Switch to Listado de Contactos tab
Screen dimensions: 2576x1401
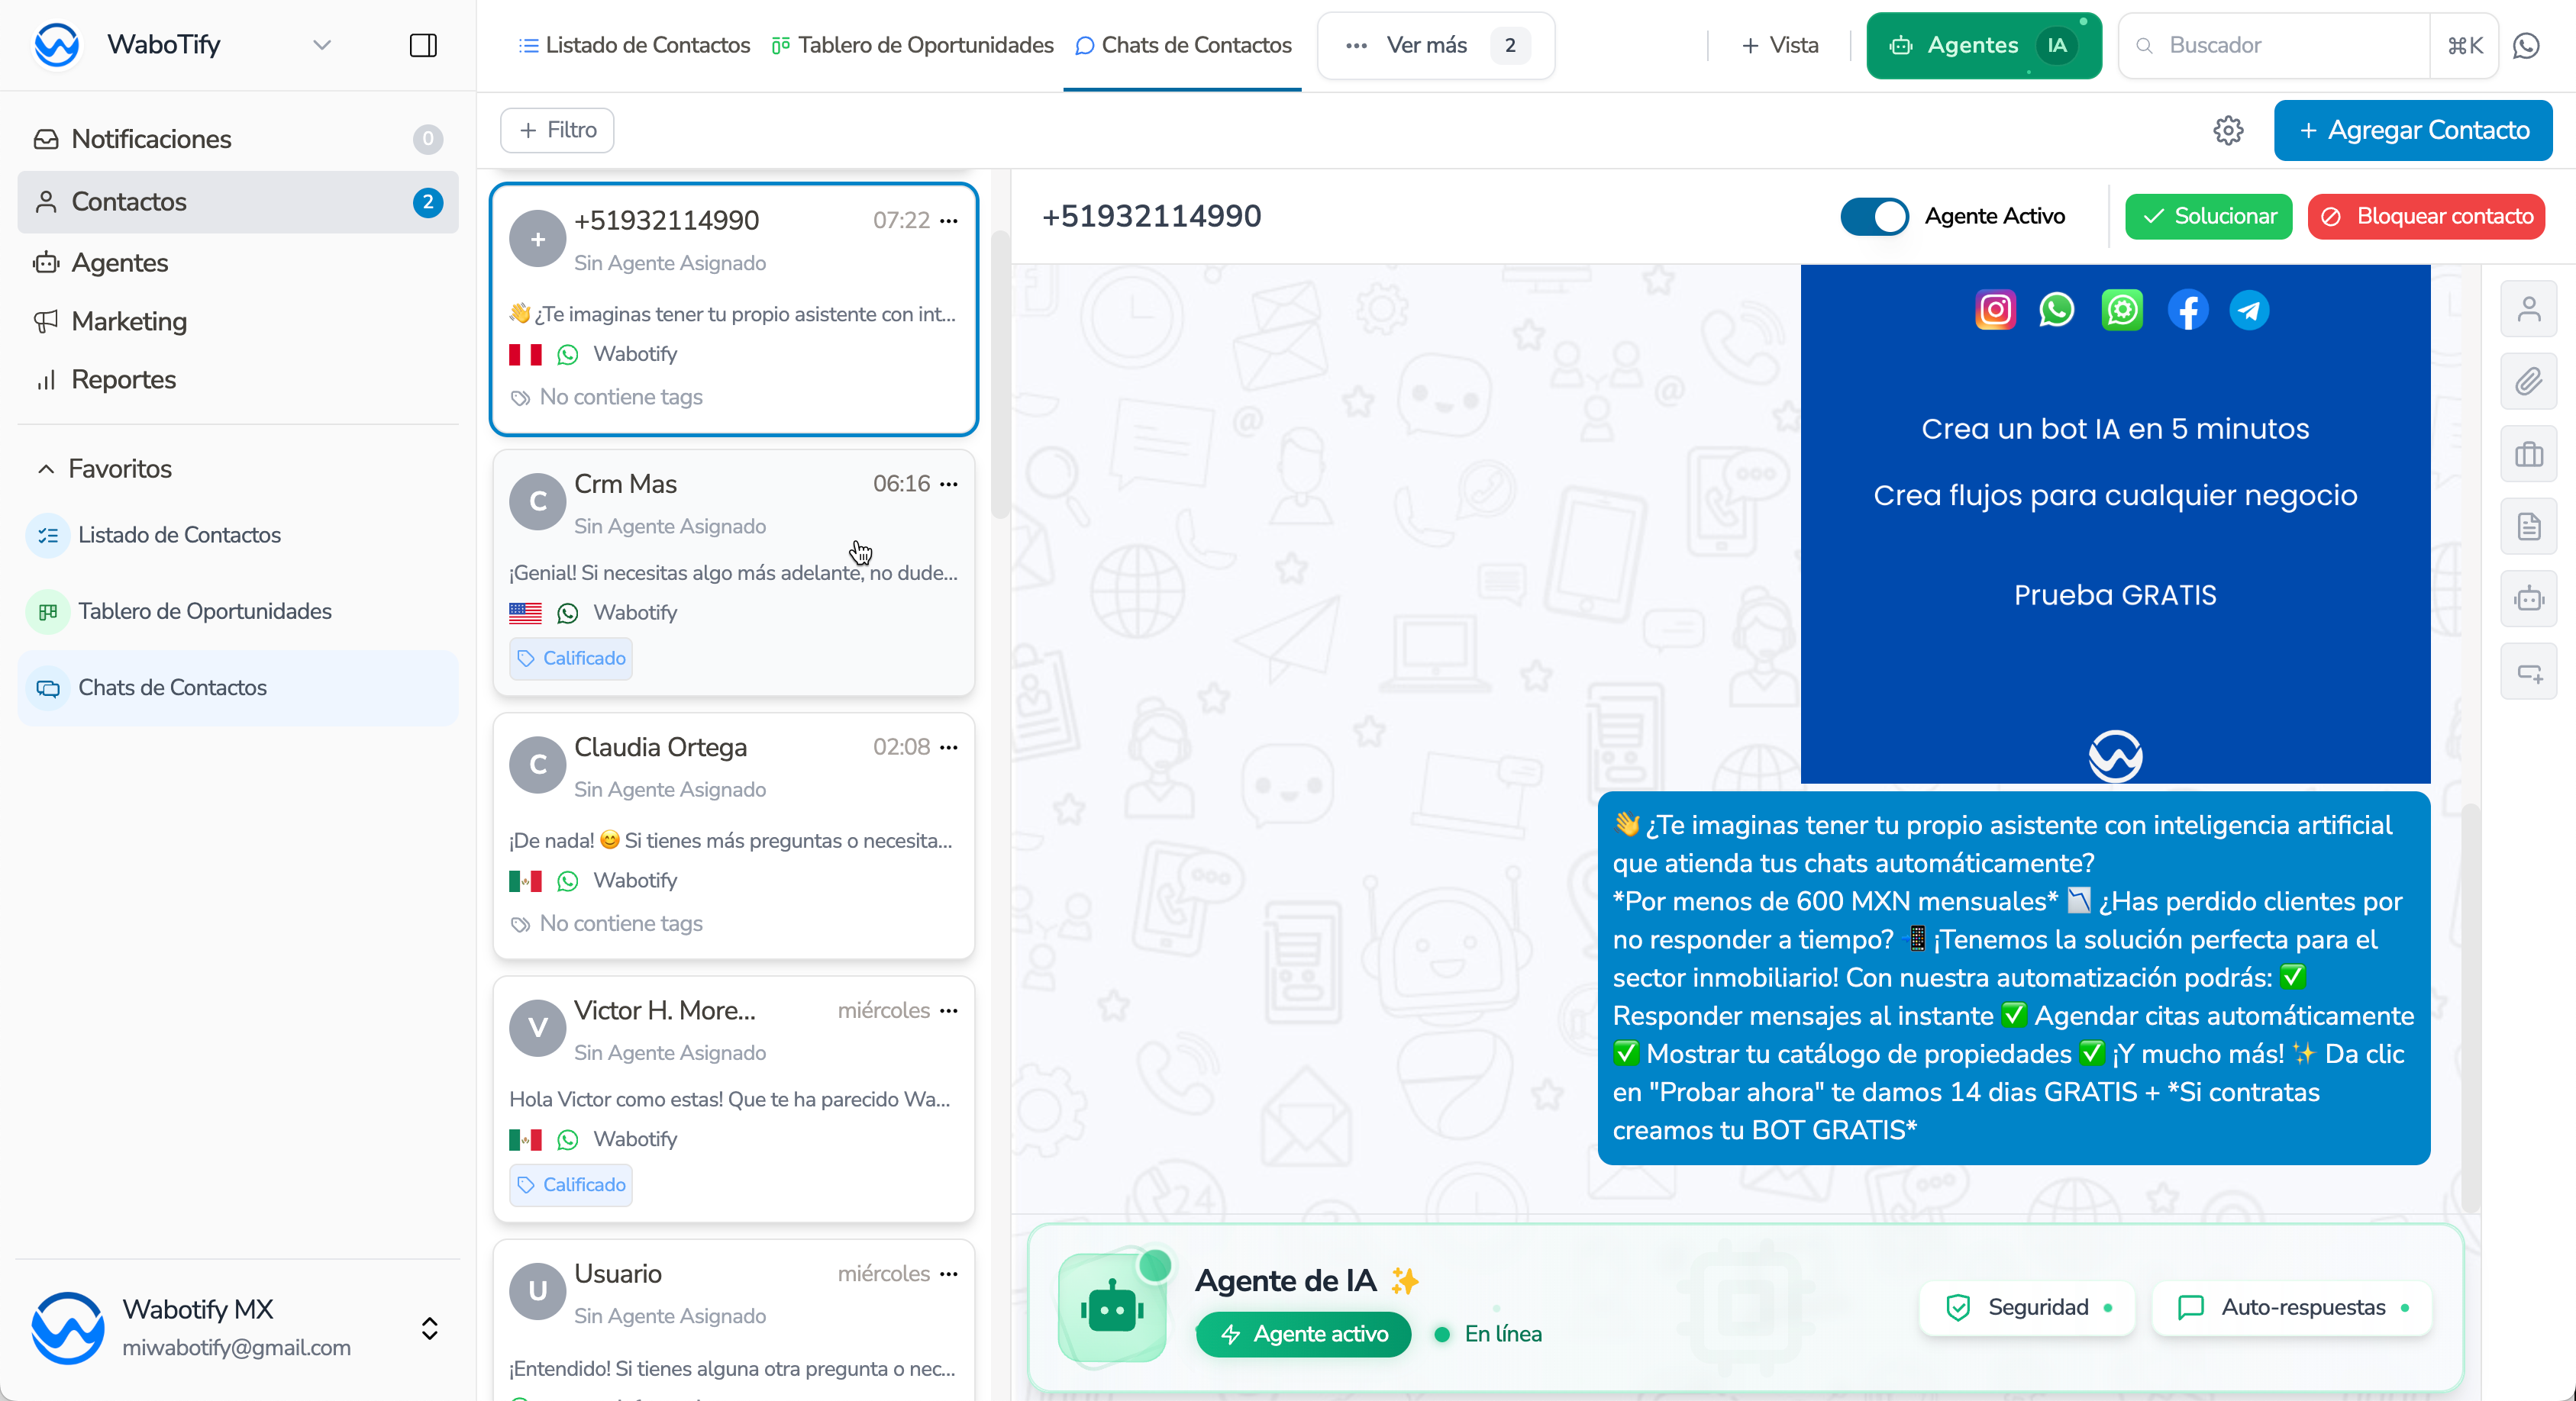634,45
